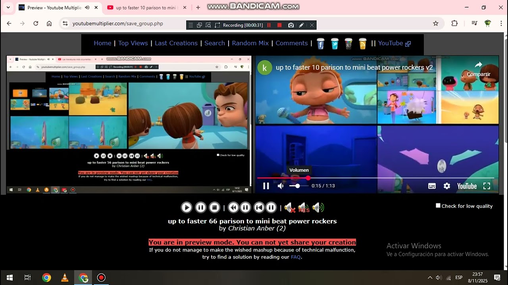This screenshot has width=508, height=285.
Task: Click the green channel avatar 'k'
Action: point(265,68)
